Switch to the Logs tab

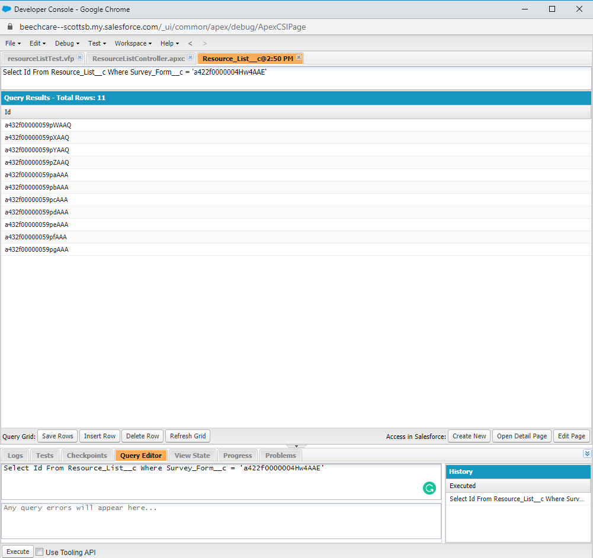[15, 456]
